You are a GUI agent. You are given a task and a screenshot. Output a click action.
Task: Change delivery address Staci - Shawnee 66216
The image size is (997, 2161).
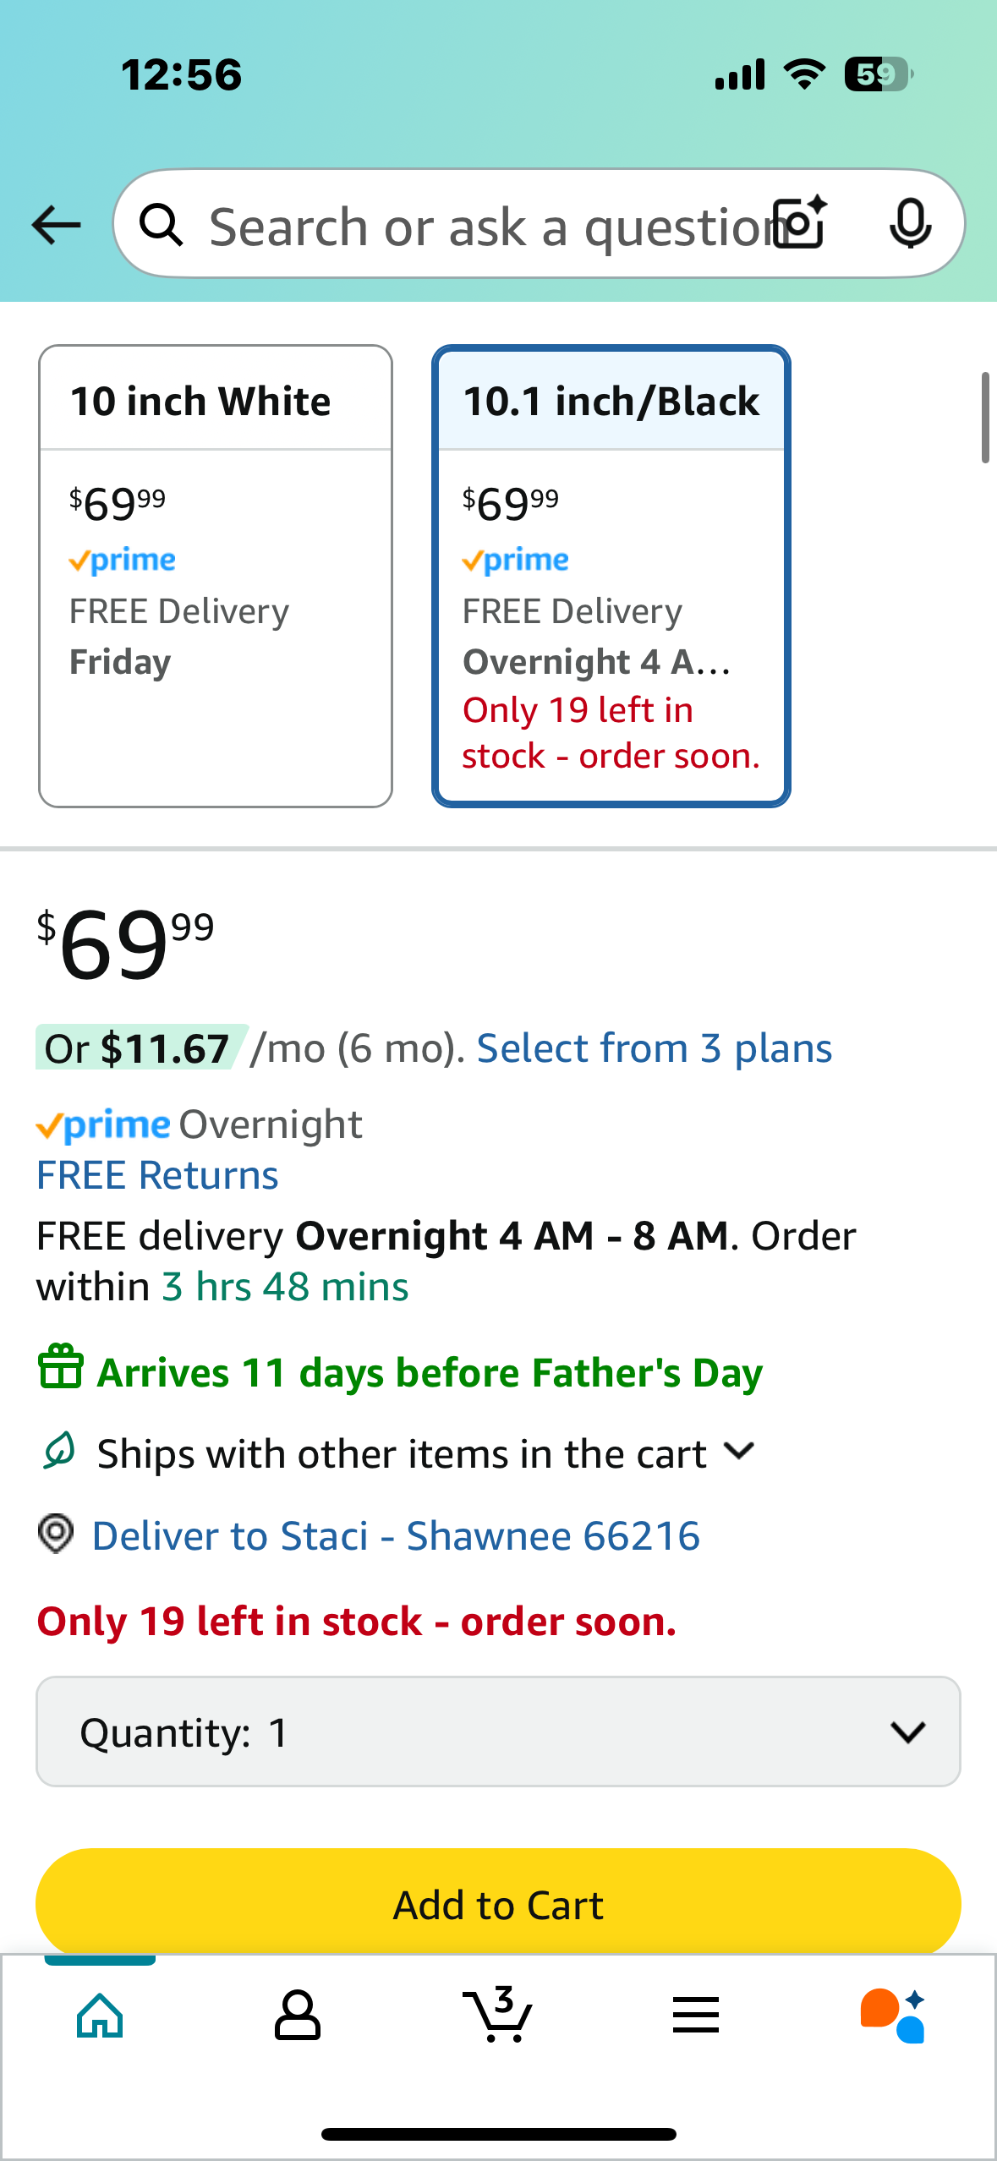coord(396,1535)
